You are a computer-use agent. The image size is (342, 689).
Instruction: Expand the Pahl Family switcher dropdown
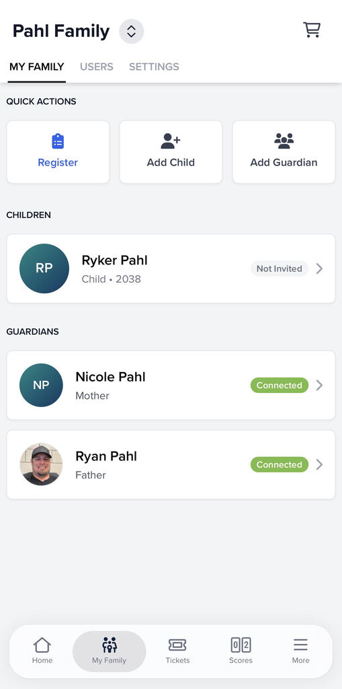(132, 31)
